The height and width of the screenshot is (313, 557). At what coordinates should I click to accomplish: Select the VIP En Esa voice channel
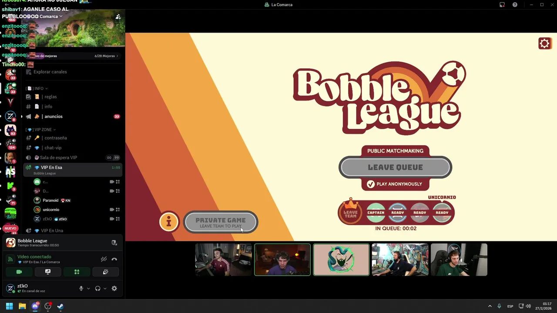click(72, 170)
